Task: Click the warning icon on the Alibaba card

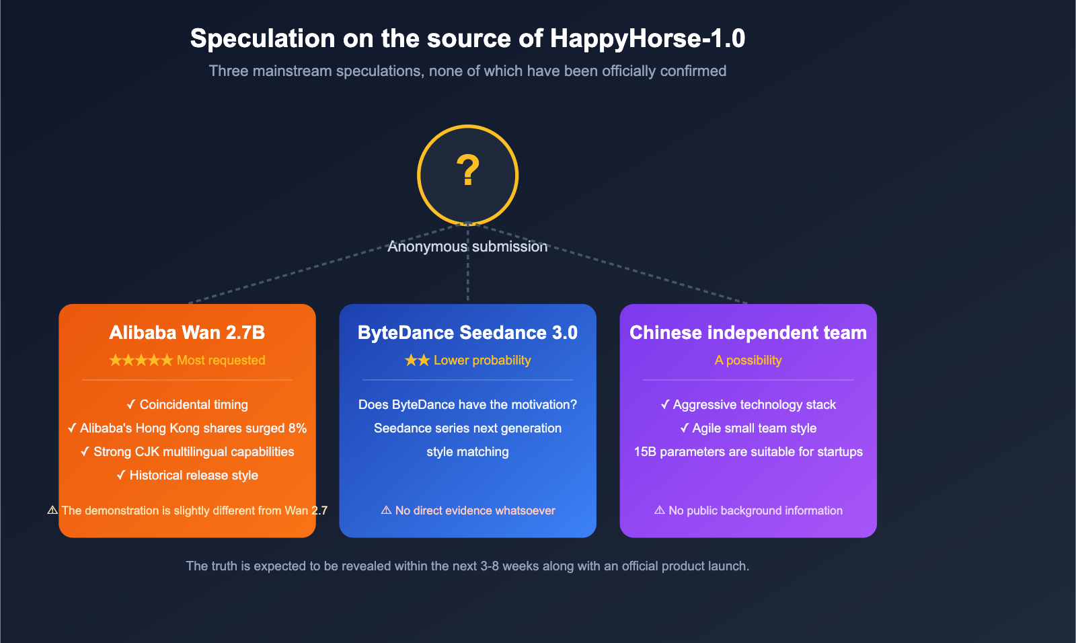Action: [51, 510]
